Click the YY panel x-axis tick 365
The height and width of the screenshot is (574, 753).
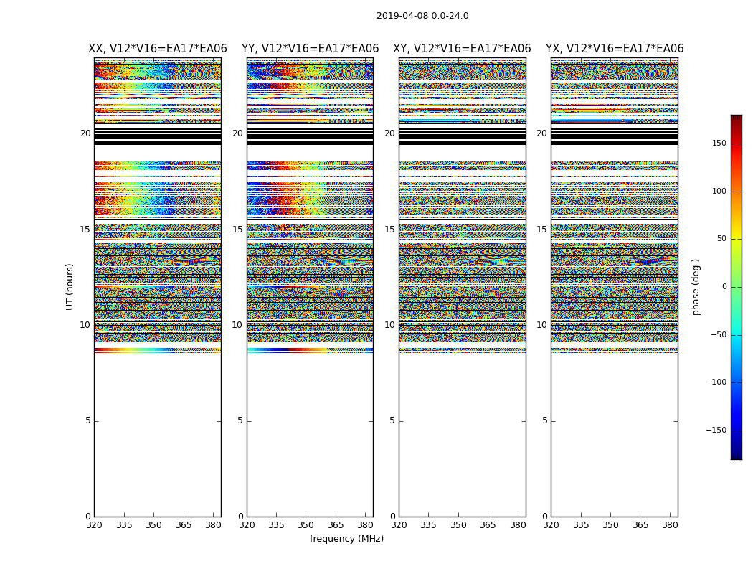tap(336, 525)
